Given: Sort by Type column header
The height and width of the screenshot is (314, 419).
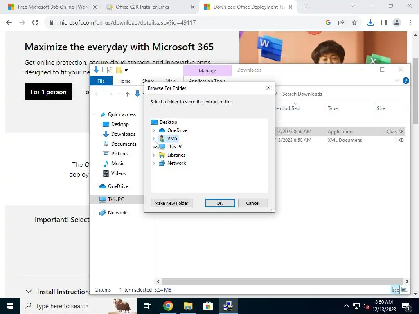Looking at the screenshot, I should click(349, 108).
